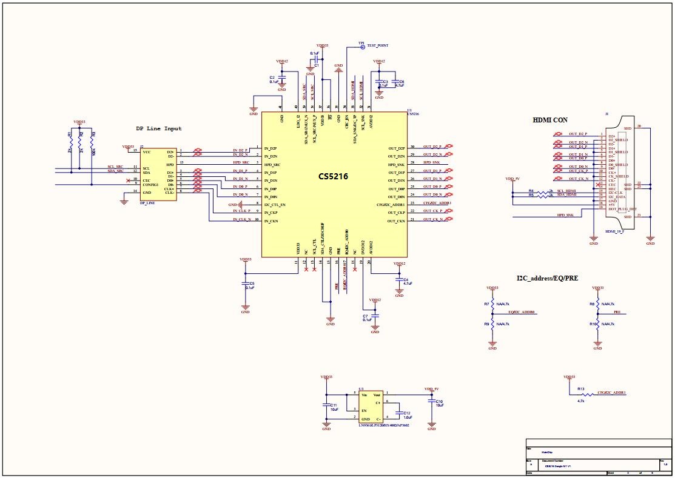Click the junction dot at Vout of U3
Image resolution: width=675 pixels, height=478 pixels.
click(432, 395)
